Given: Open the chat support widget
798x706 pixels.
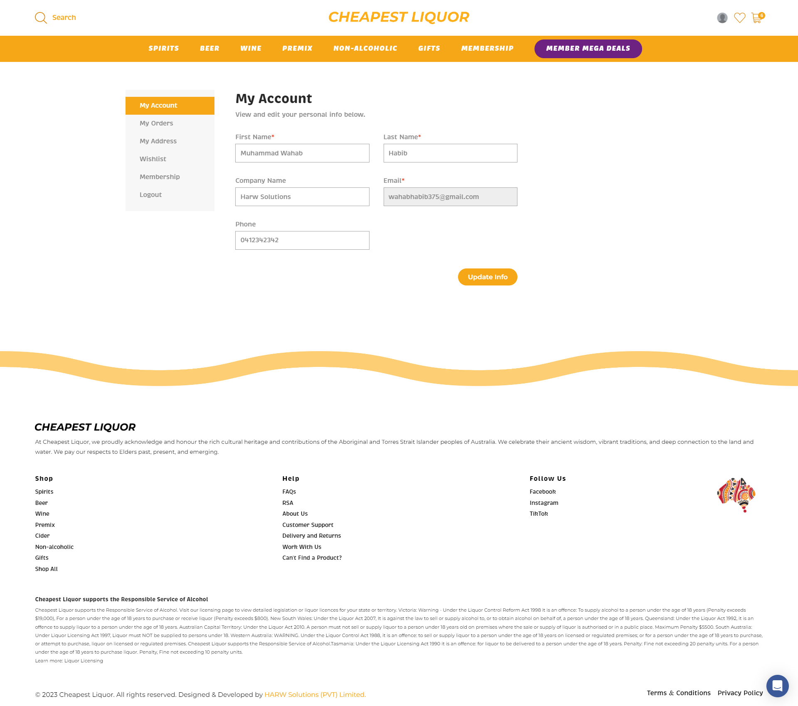Looking at the screenshot, I should [x=777, y=686].
